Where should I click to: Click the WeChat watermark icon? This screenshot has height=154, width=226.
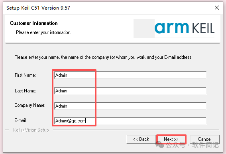click(160, 145)
